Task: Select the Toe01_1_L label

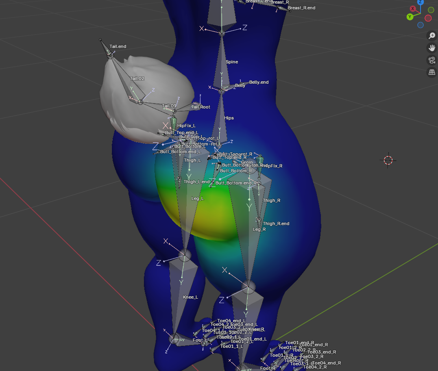Action: click(x=231, y=346)
